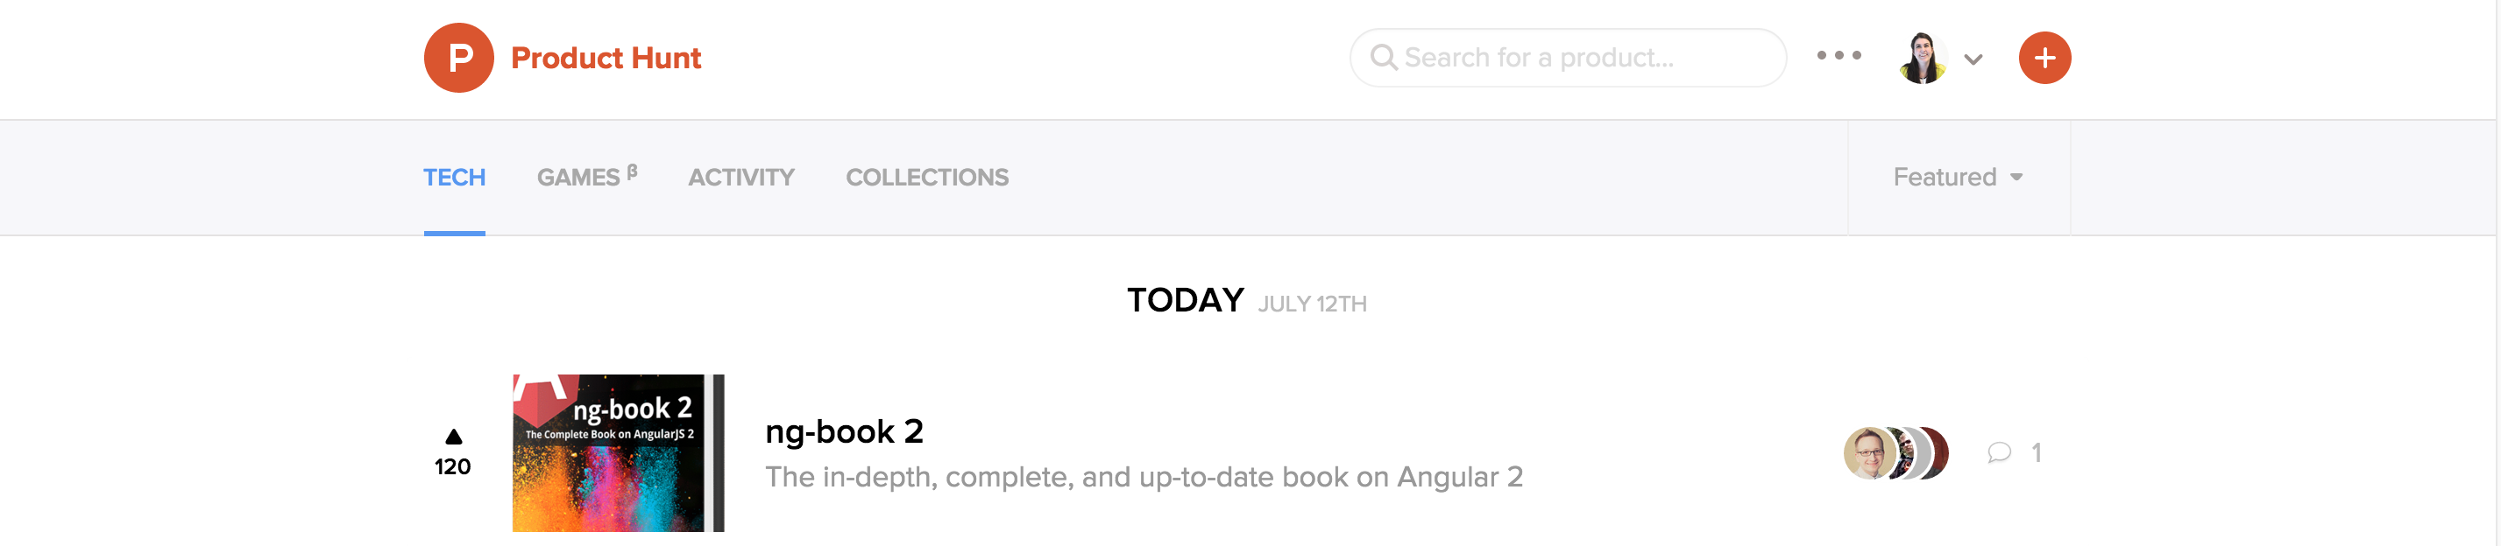Open the Featured sort dropdown
Viewport: 2501px width, 546px height.
[x=1958, y=178]
